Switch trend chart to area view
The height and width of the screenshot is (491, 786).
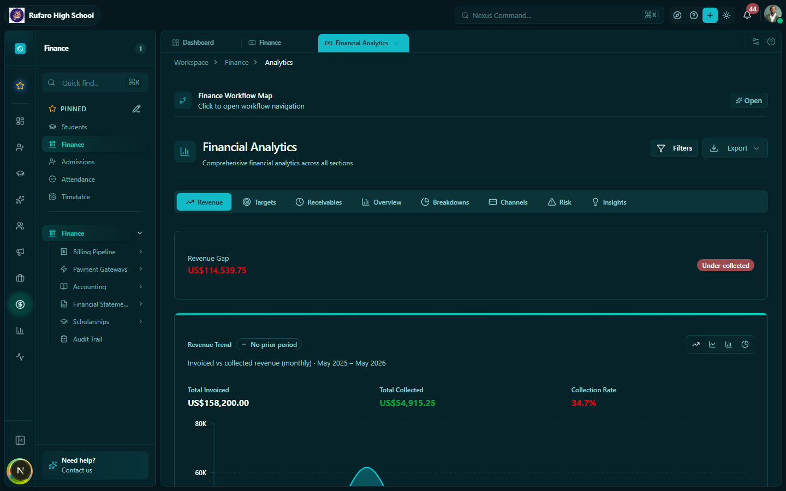click(696, 344)
